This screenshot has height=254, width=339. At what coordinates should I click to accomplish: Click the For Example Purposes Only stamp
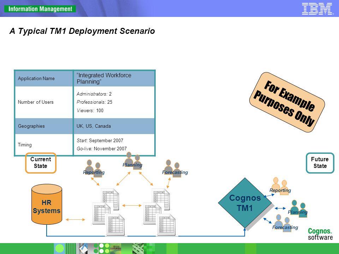(287, 102)
